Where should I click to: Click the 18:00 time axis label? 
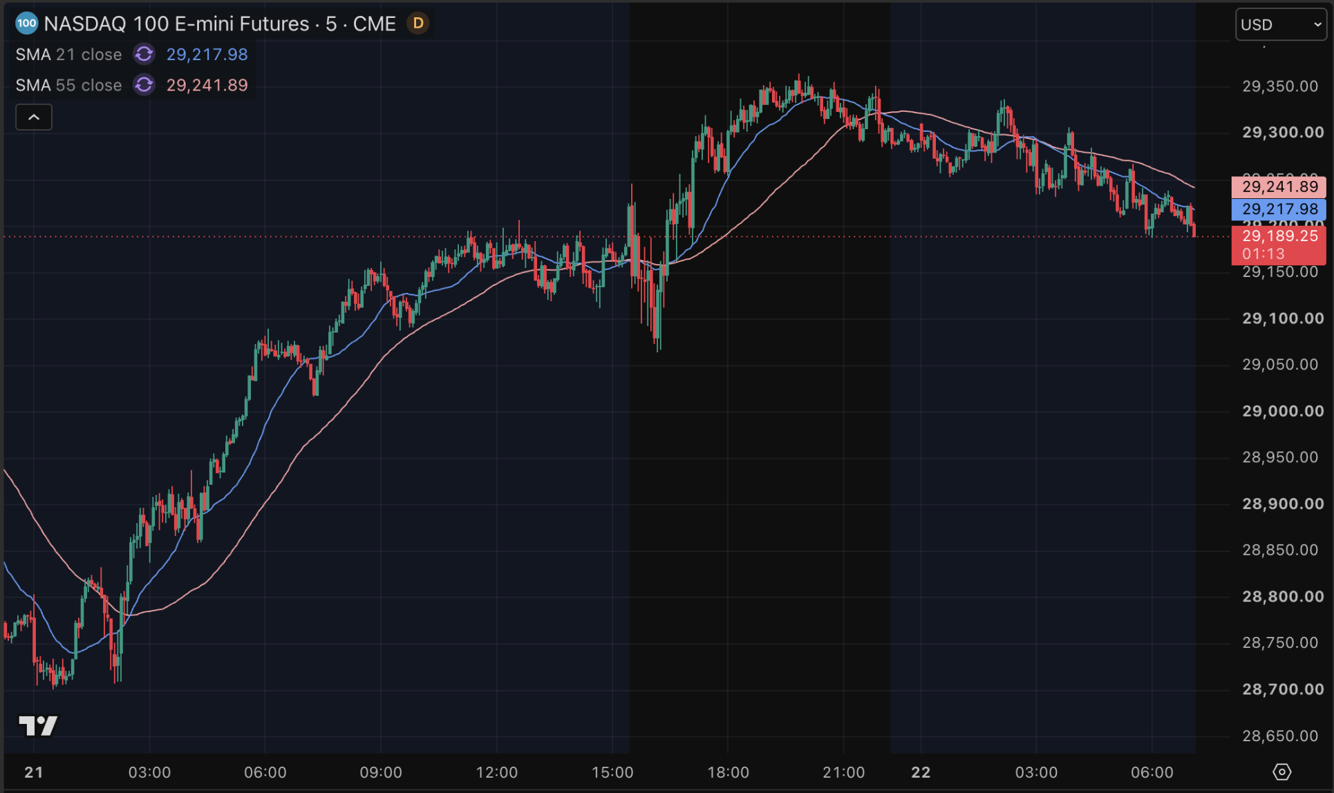(x=728, y=772)
